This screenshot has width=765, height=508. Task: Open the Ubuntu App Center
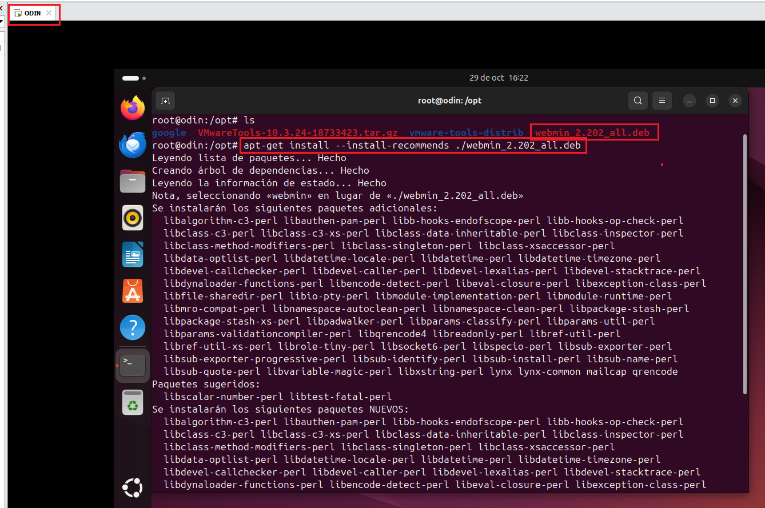click(x=132, y=291)
